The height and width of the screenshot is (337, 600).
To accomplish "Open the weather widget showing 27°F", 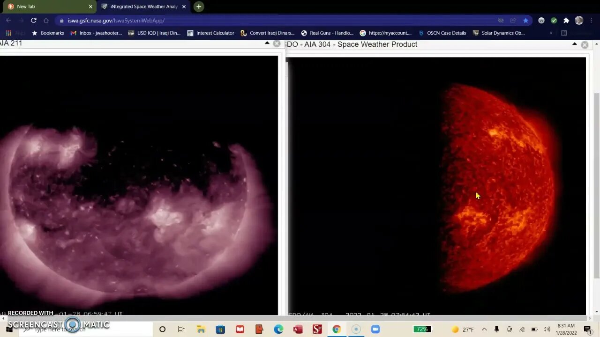I will (462, 330).
